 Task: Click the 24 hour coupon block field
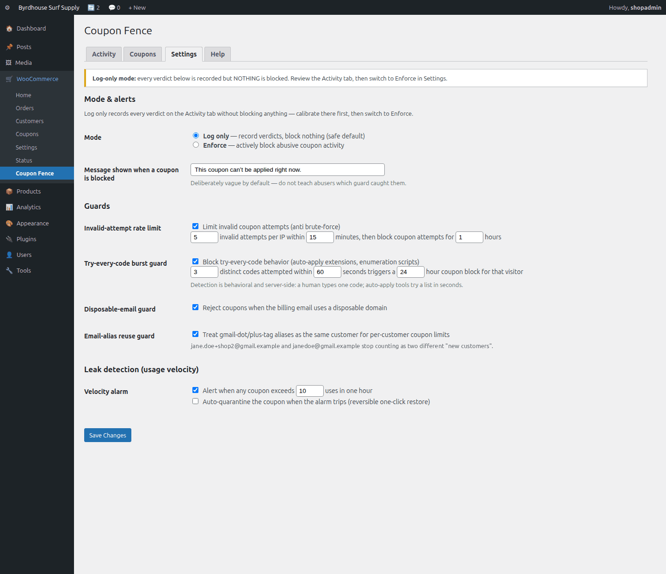411,272
